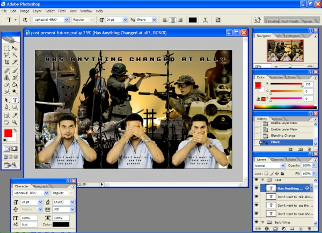Viewport: 322px width, 233px height.
Task: Open Character panel font family dropdown
Action: [x=46, y=193]
